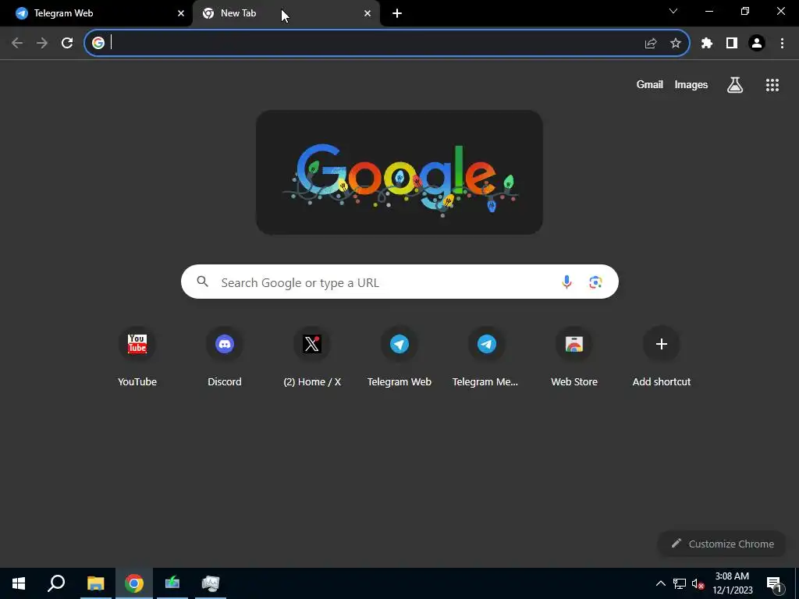Select the New Tab tab
799x599 pixels.
pyautogui.click(x=286, y=13)
